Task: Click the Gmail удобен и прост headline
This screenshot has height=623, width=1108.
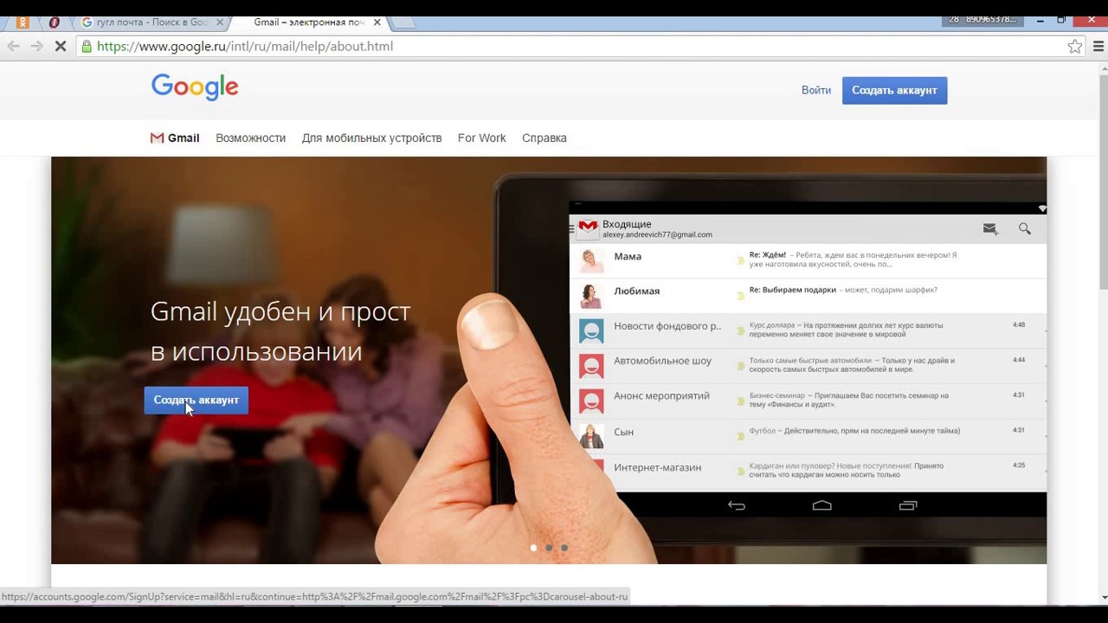Action: pyautogui.click(x=280, y=331)
